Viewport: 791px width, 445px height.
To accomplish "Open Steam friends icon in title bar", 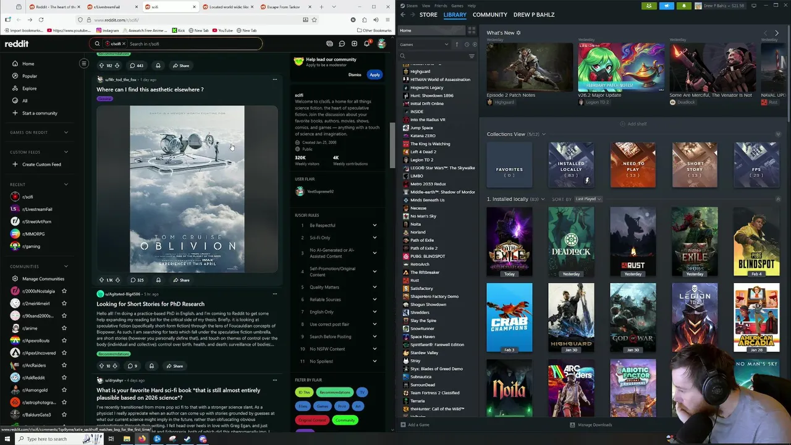I will click(648, 6).
